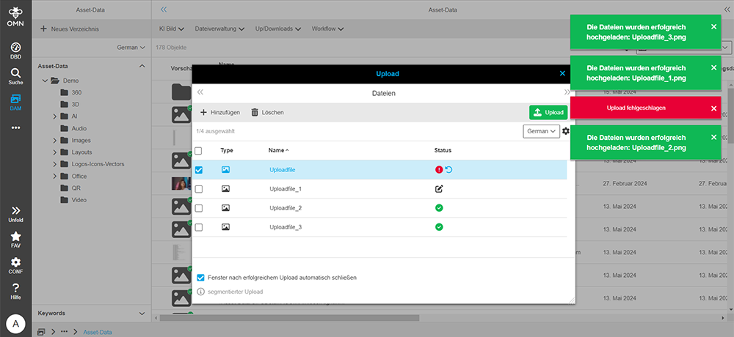734x337 pixels.
Task: Open the DBD dashboard from sidebar
Action: coord(15,50)
